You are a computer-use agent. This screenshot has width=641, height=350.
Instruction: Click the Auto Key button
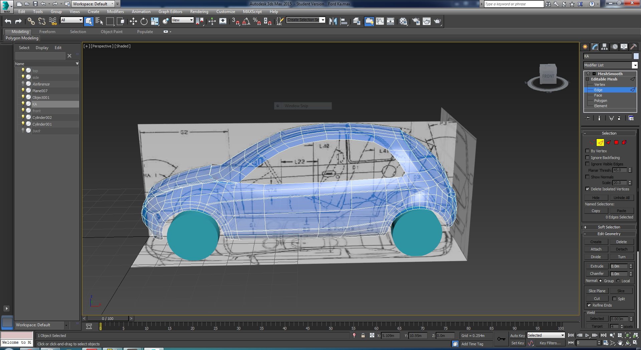click(x=517, y=336)
